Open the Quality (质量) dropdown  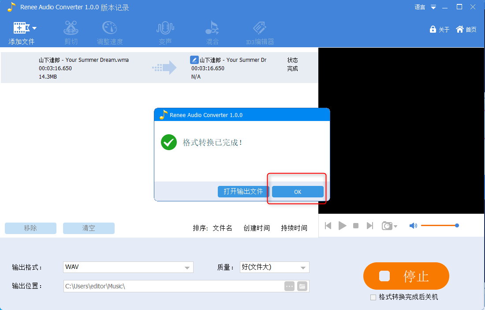[274, 267]
